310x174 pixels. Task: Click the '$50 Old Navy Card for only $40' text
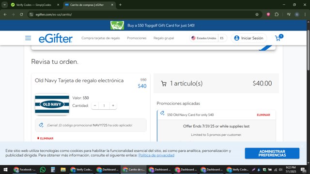190,115
